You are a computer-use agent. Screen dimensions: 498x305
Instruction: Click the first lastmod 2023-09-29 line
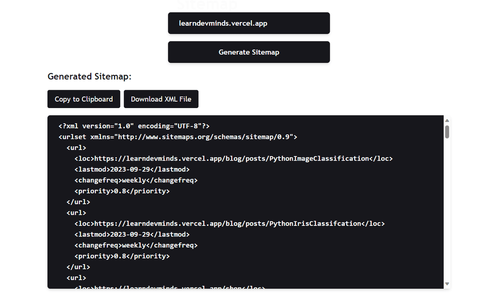coord(132,169)
